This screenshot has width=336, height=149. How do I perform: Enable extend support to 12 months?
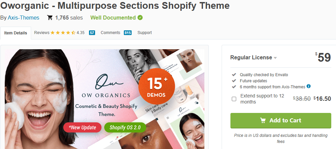coord(234,99)
